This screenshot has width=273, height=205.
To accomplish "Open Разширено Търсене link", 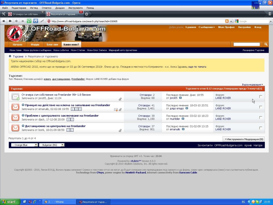I will coord(253,50).
